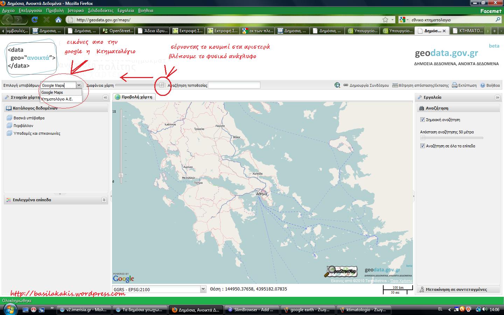This screenshot has height=315, width=504.
Task: Collapse the Στοιχεία χάρτη side panel
Action: coord(105,97)
